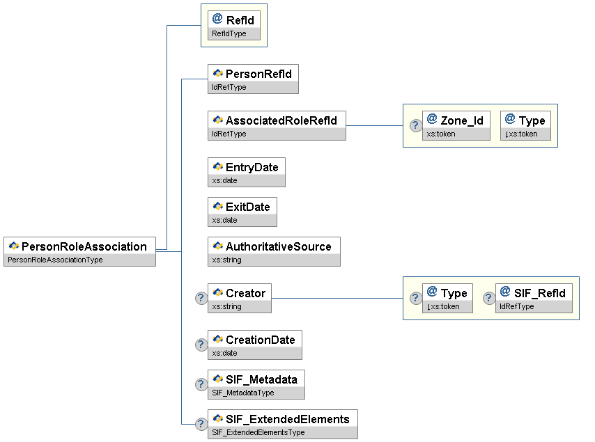Click the ExitDate element icon
Screen dimensions: 595x442
point(217,207)
